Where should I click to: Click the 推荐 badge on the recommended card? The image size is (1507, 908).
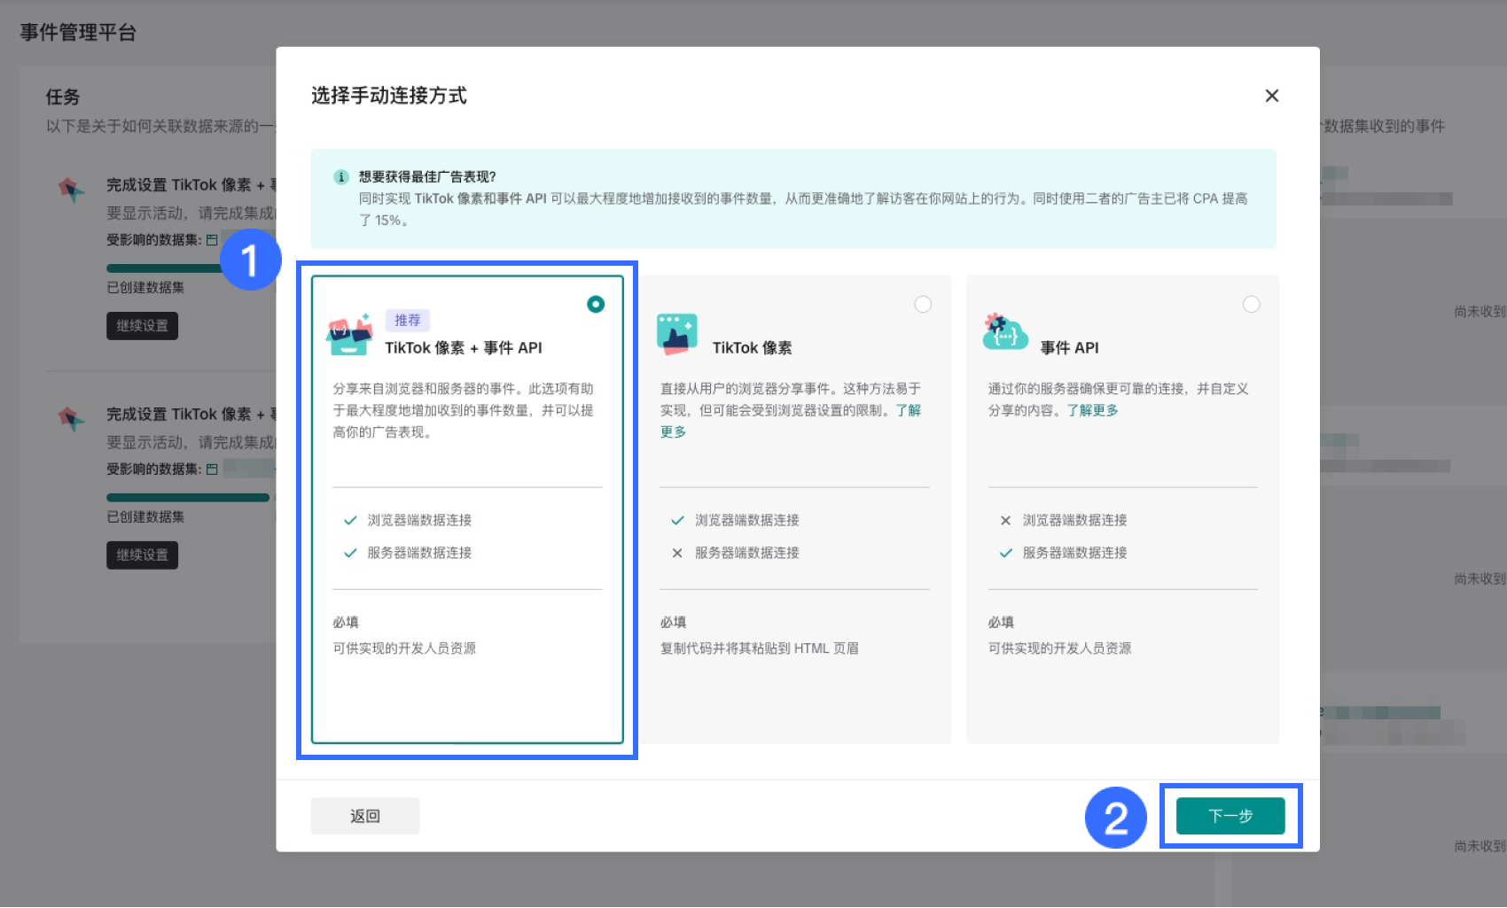[410, 320]
